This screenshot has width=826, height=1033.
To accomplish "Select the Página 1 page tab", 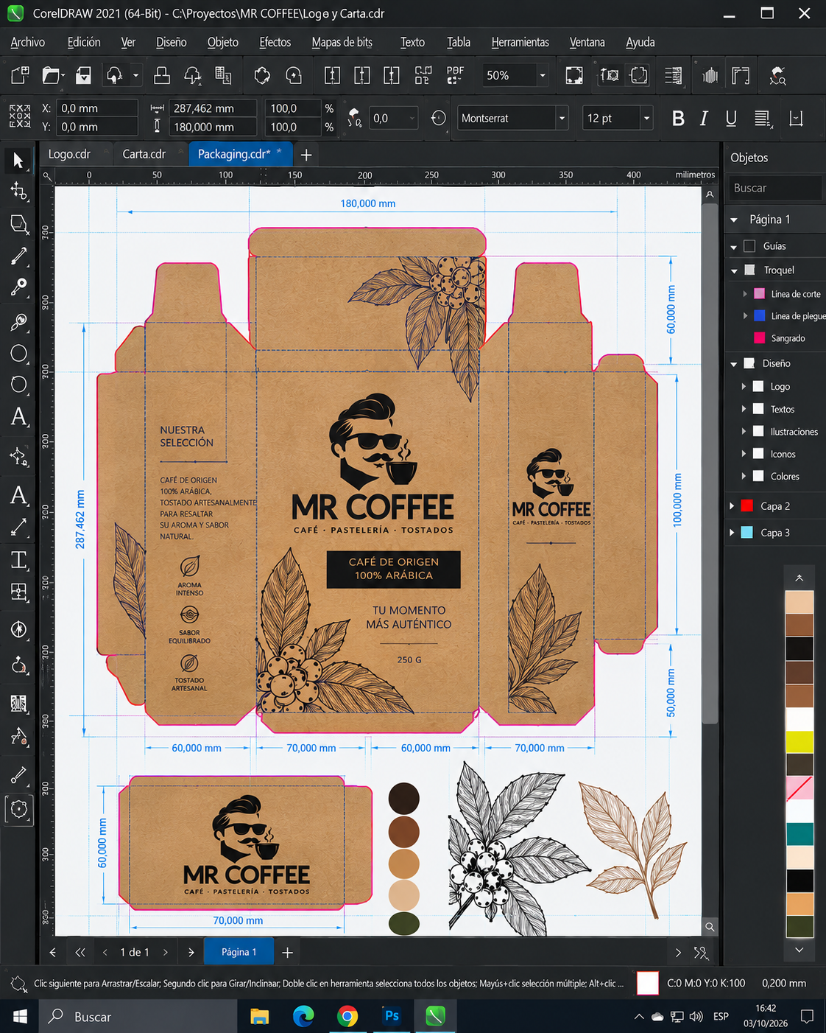I will pos(239,952).
